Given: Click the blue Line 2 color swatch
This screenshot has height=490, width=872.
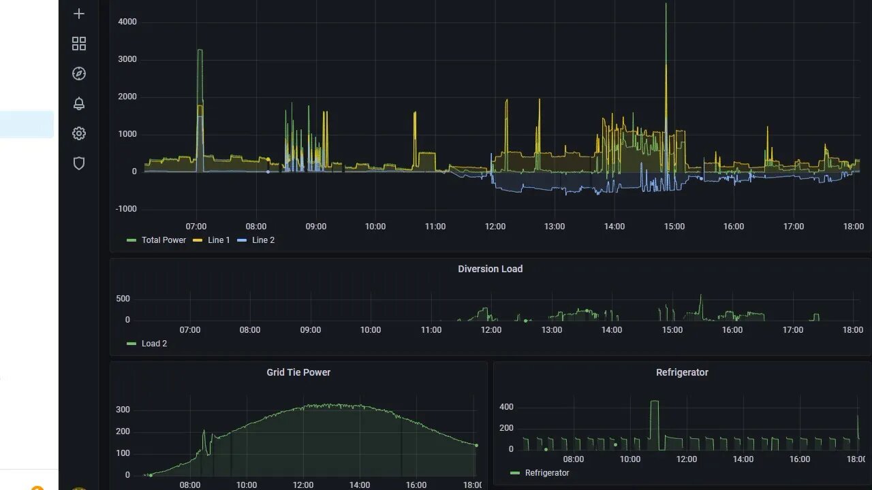Looking at the screenshot, I should 242,240.
